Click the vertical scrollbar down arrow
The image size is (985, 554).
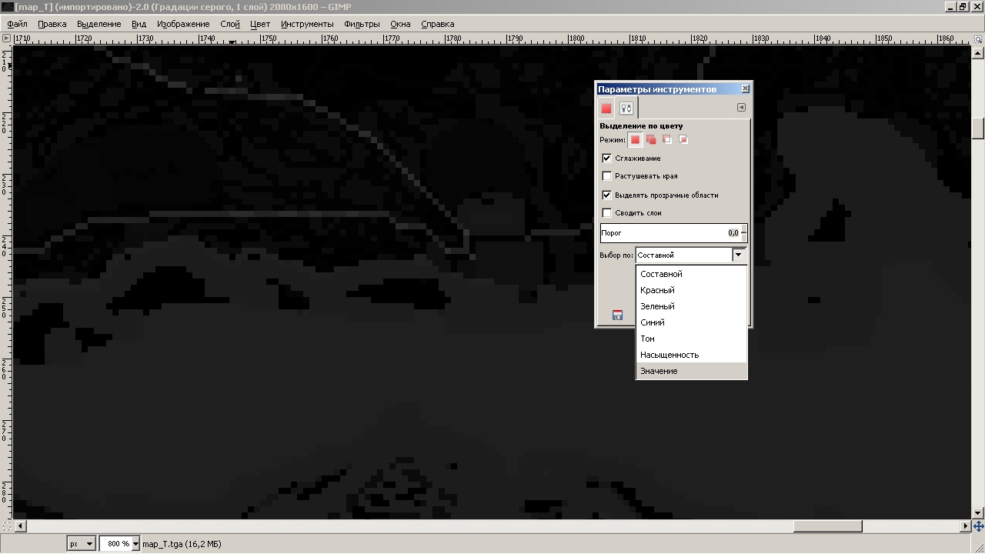pyautogui.click(x=978, y=514)
